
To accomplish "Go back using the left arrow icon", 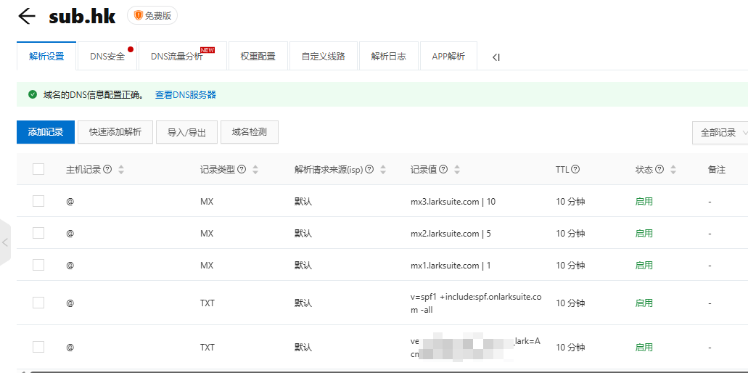I will pyautogui.click(x=27, y=16).
